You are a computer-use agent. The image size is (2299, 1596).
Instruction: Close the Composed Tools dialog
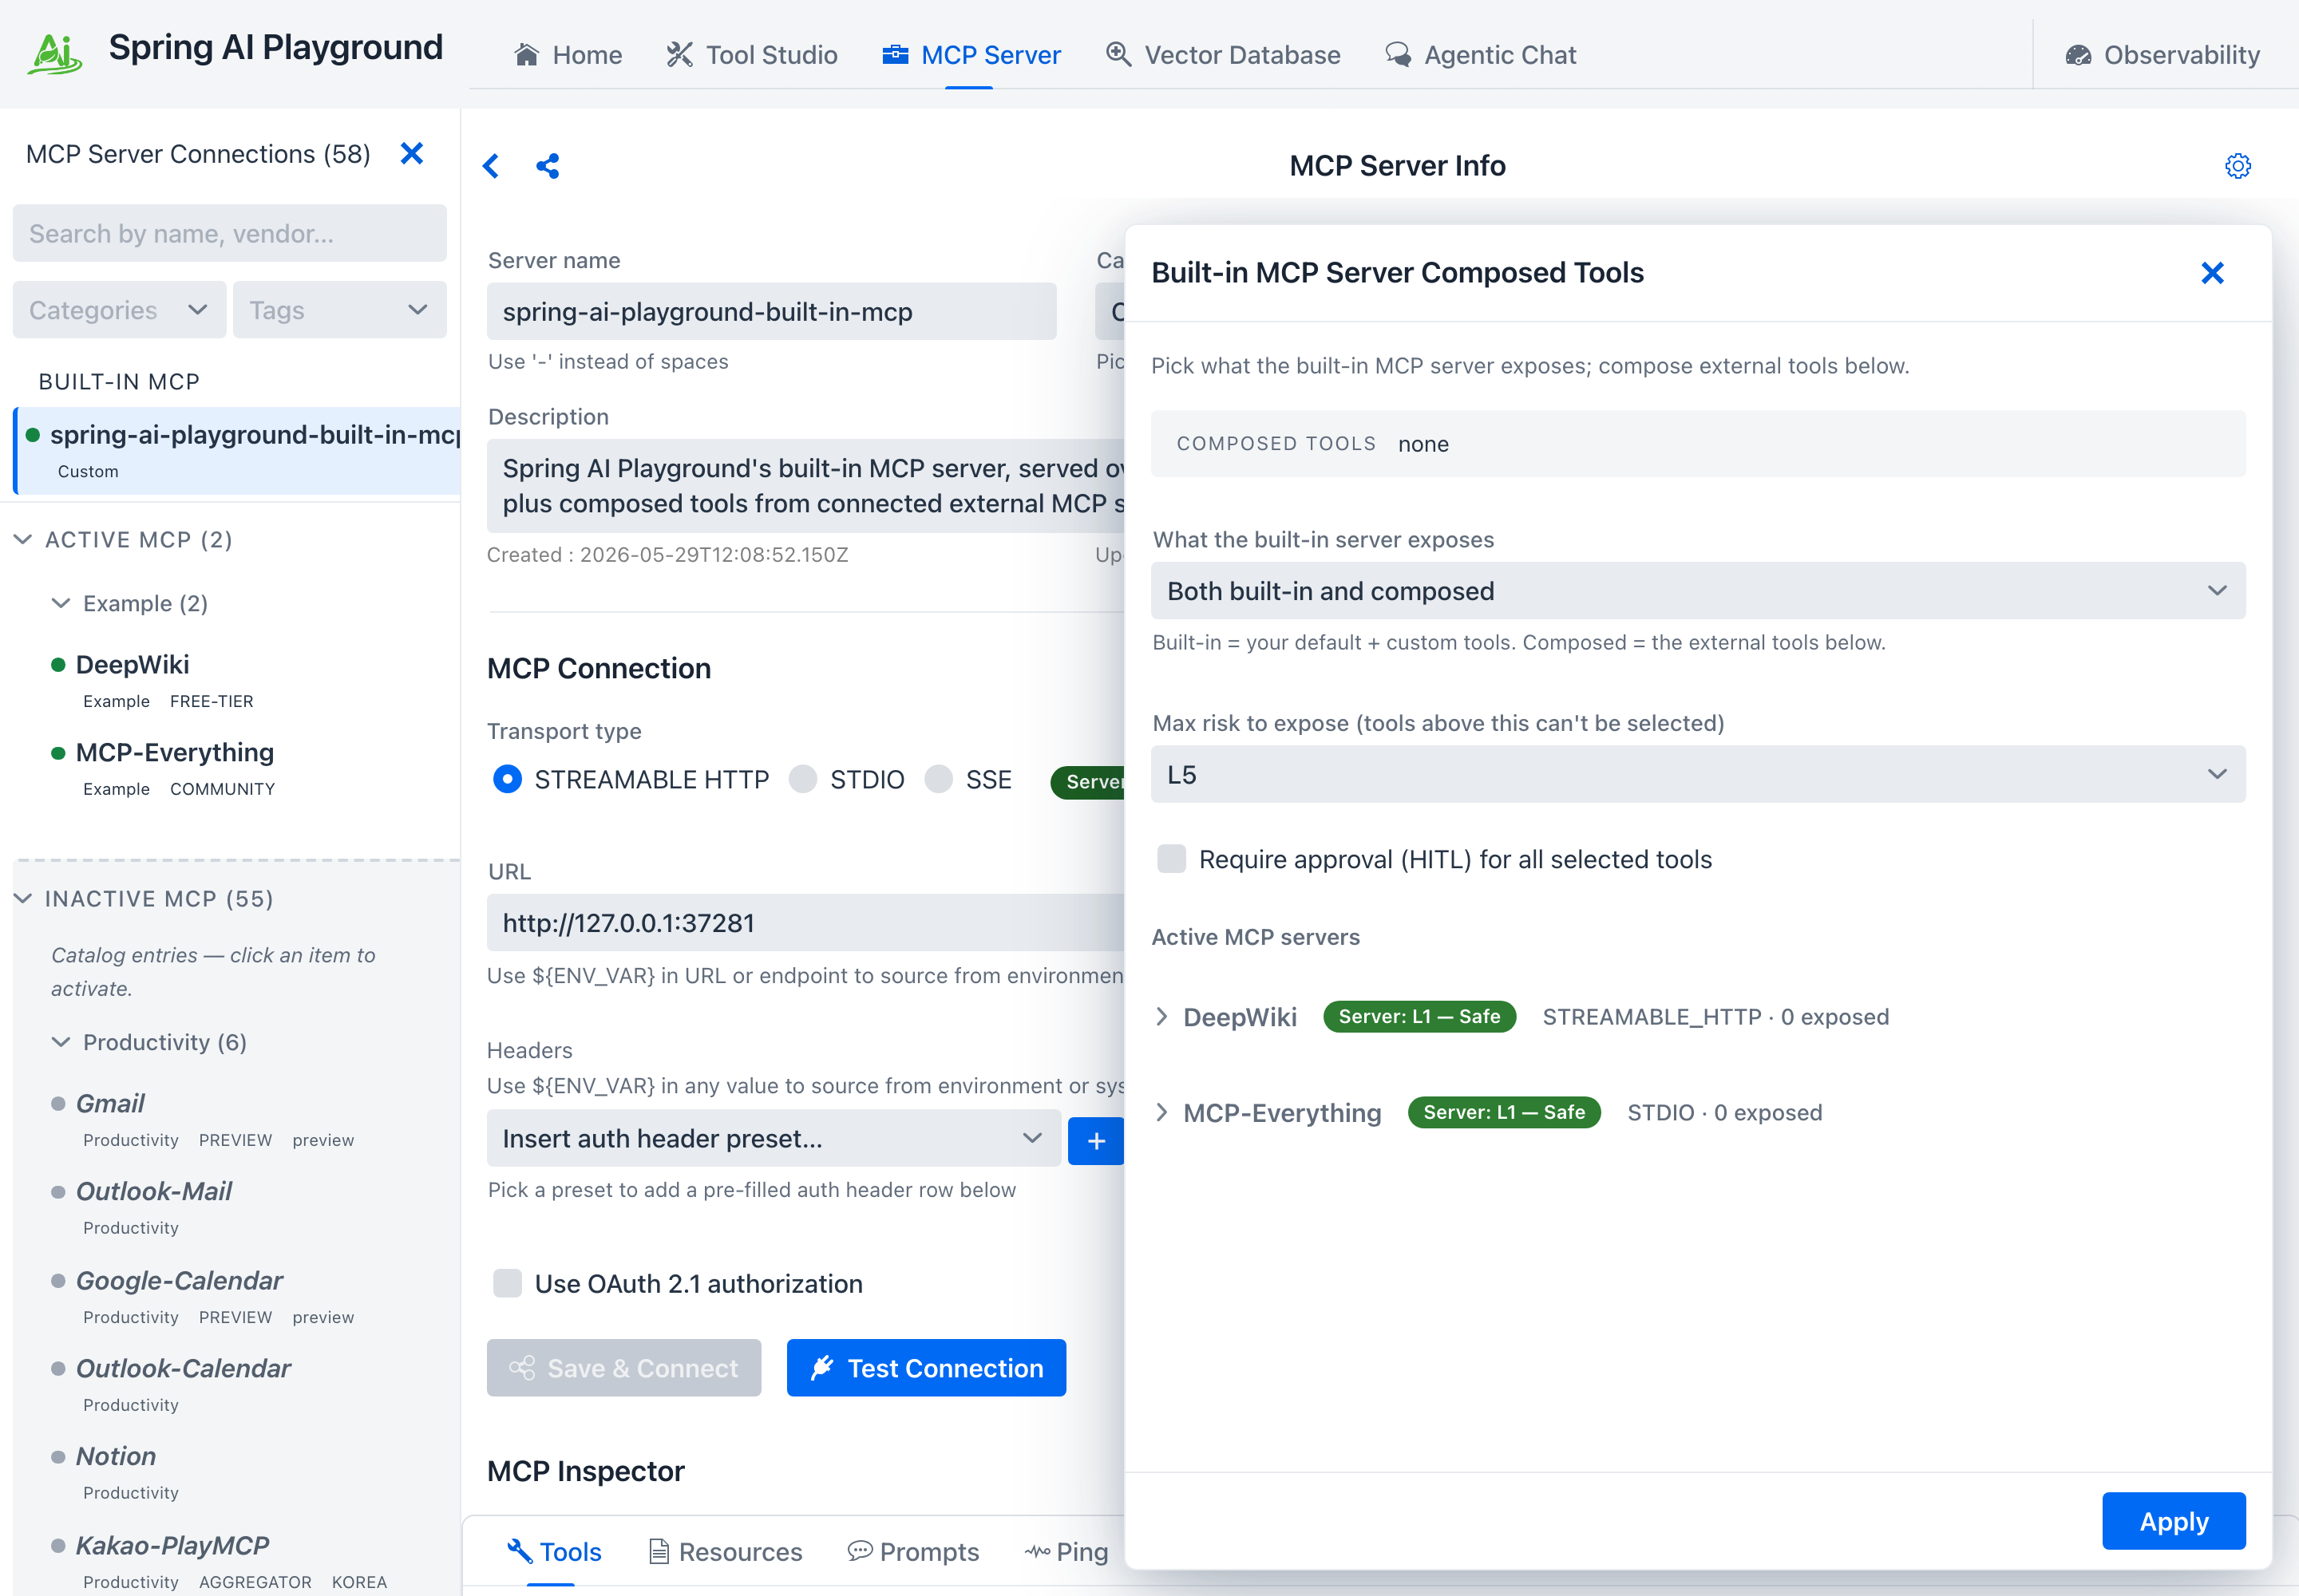2212,273
